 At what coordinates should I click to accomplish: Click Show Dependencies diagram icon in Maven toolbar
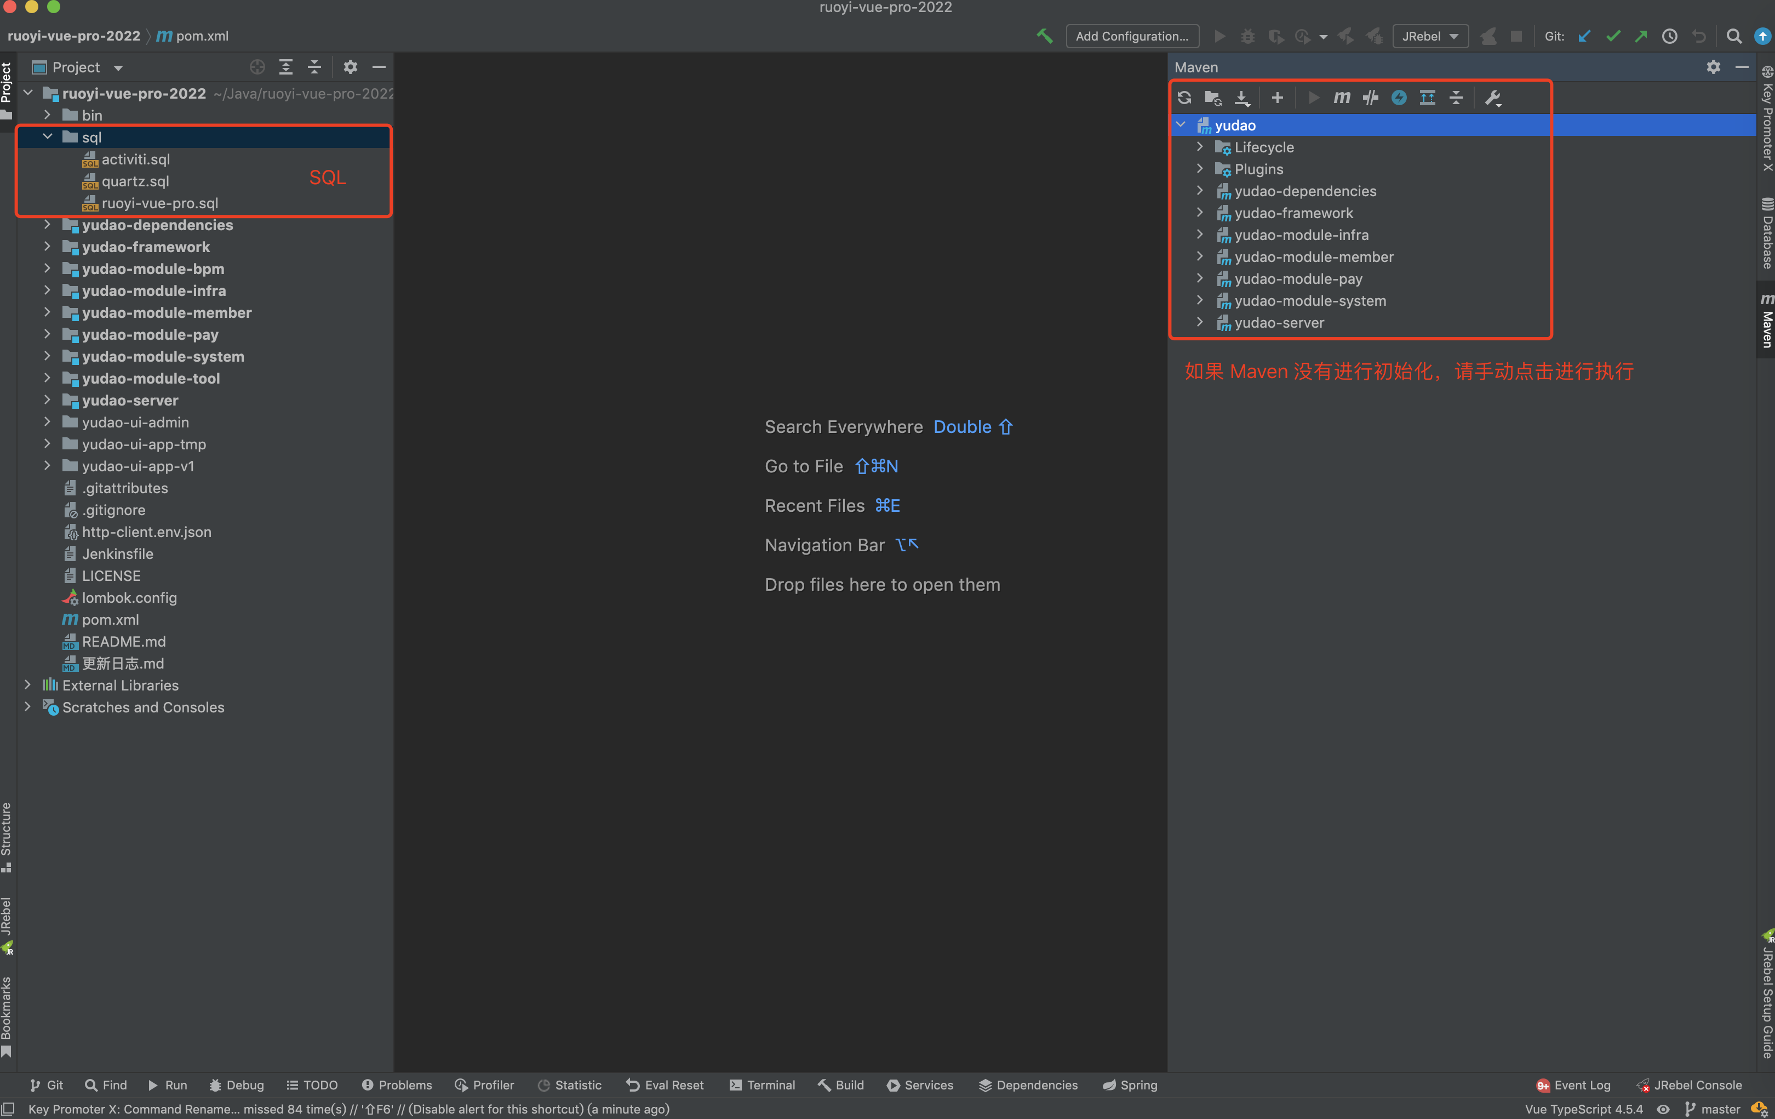click(1428, 98)
